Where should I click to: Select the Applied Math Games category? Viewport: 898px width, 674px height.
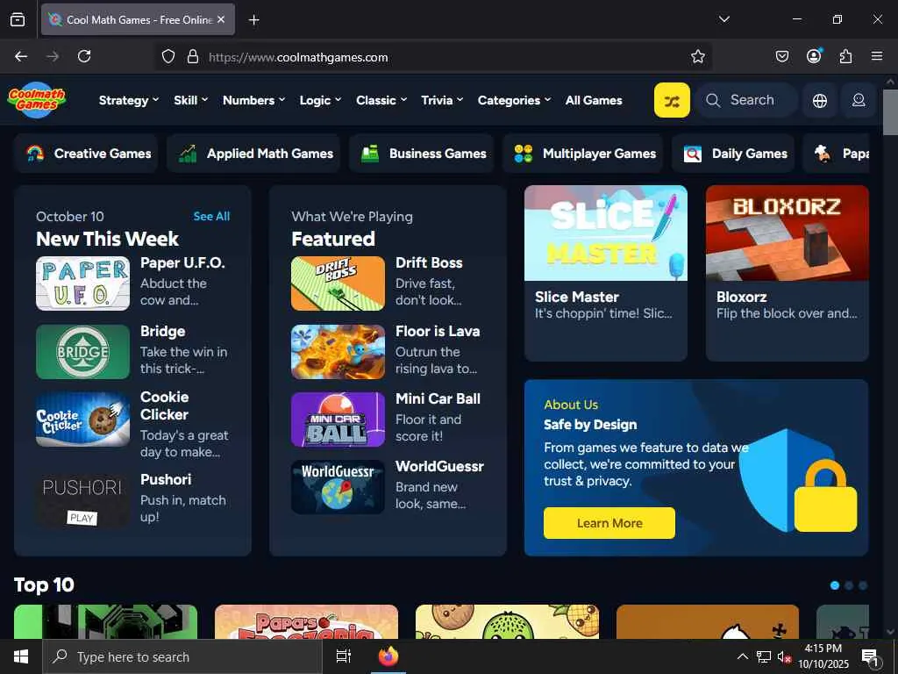[x=253, y=154]
